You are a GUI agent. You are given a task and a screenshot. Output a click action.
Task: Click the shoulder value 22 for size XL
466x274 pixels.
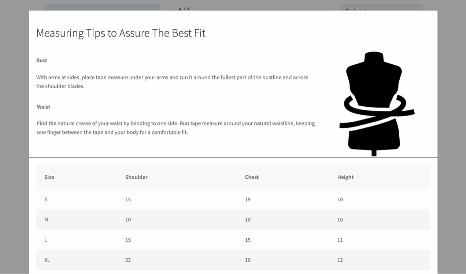tap(128, 260)
